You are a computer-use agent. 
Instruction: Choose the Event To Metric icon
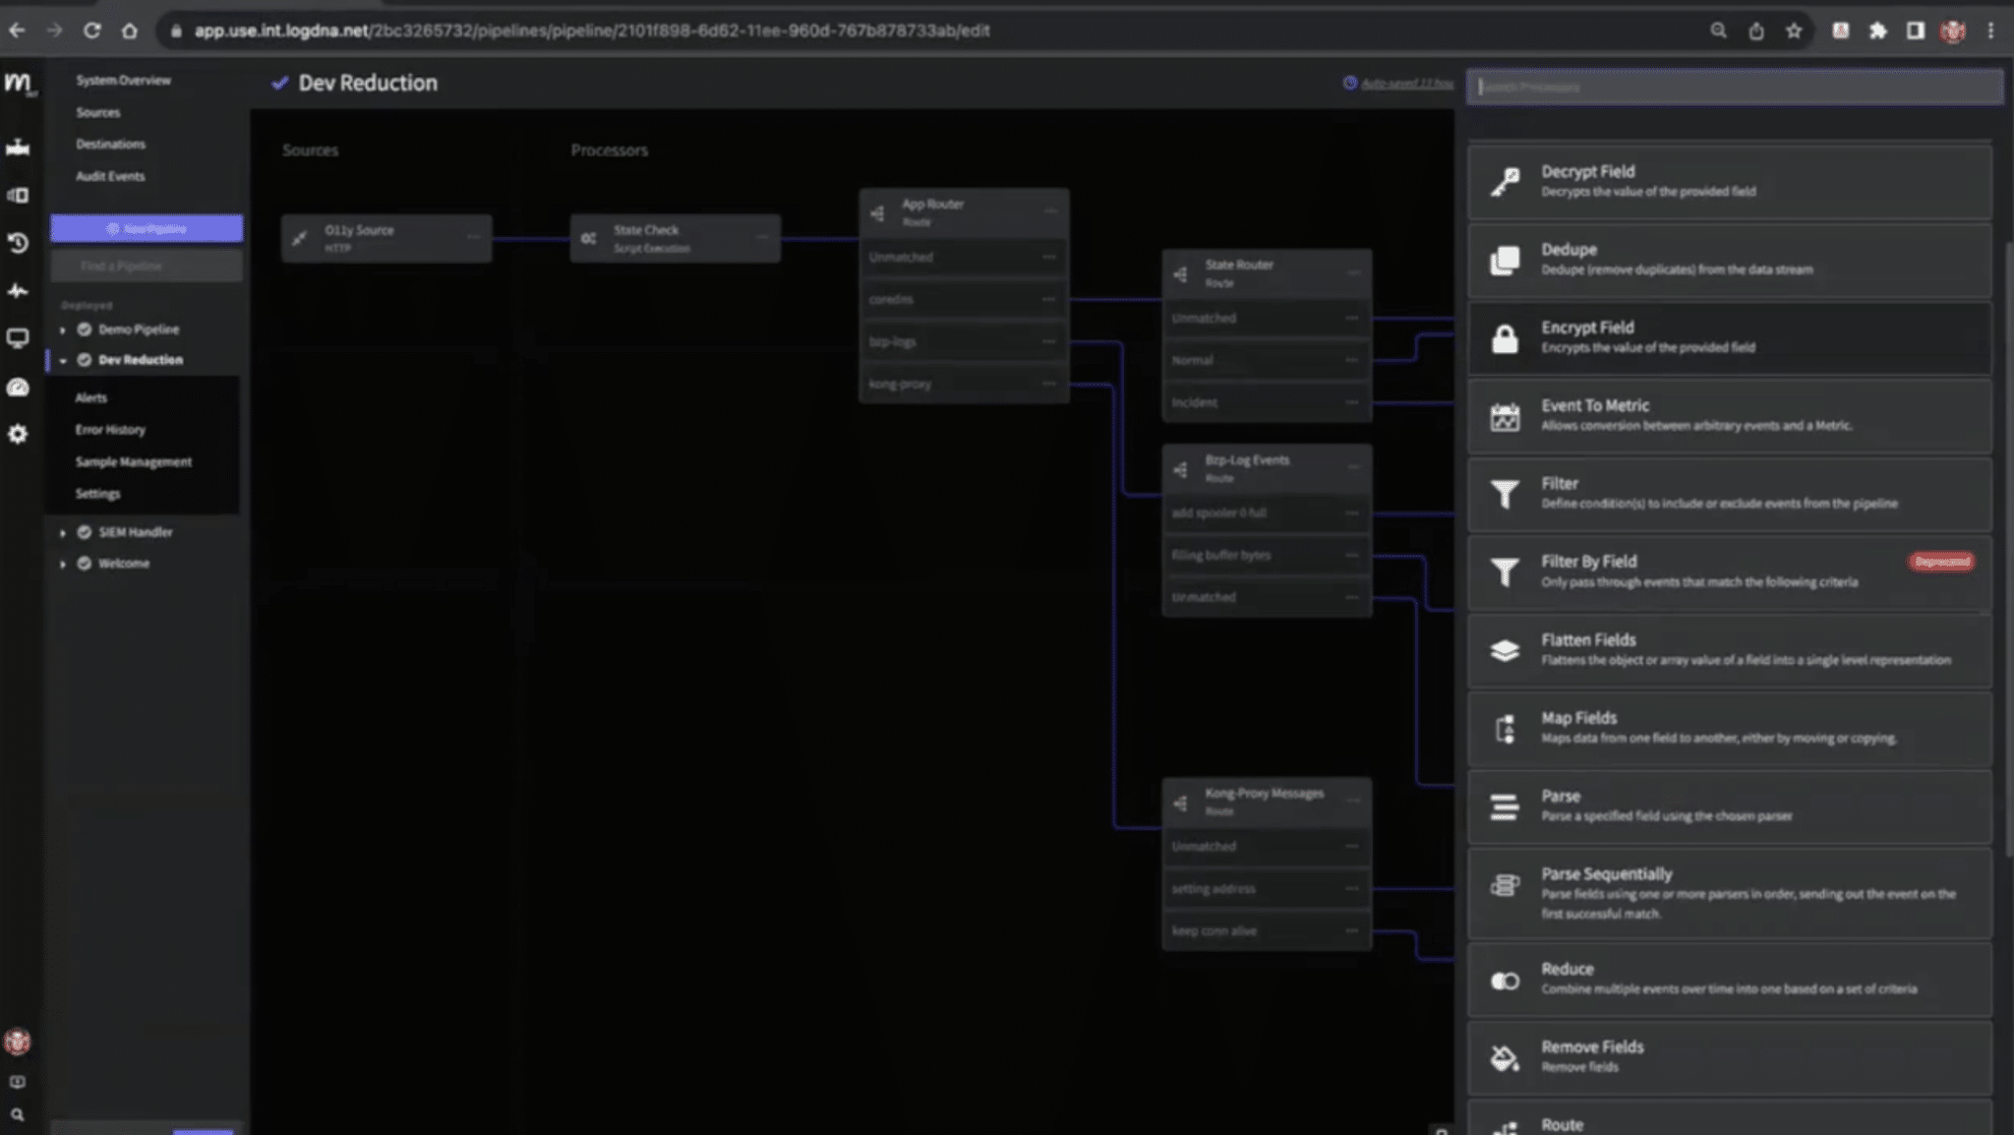[x=1505, y=417]
